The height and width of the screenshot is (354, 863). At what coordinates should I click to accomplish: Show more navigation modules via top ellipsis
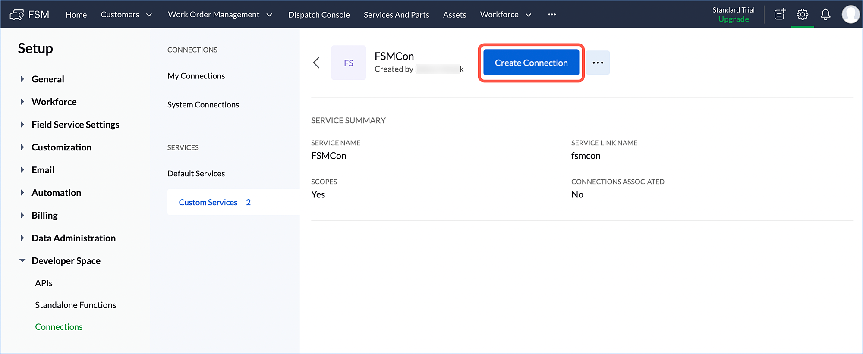pos(551,15)
